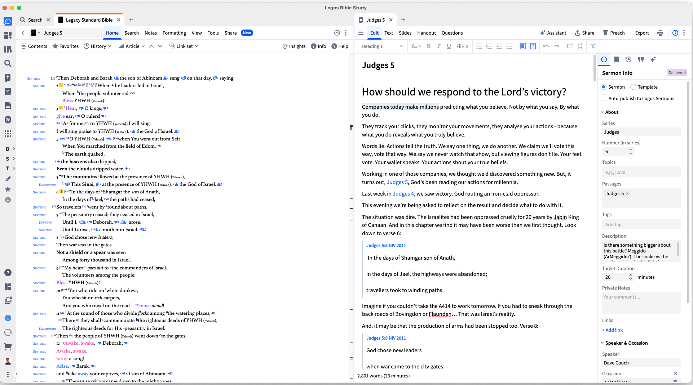Follow the Judges 4 link in the sermon text
The width and height of the screenshot is (693, 385).
[403, 193]
